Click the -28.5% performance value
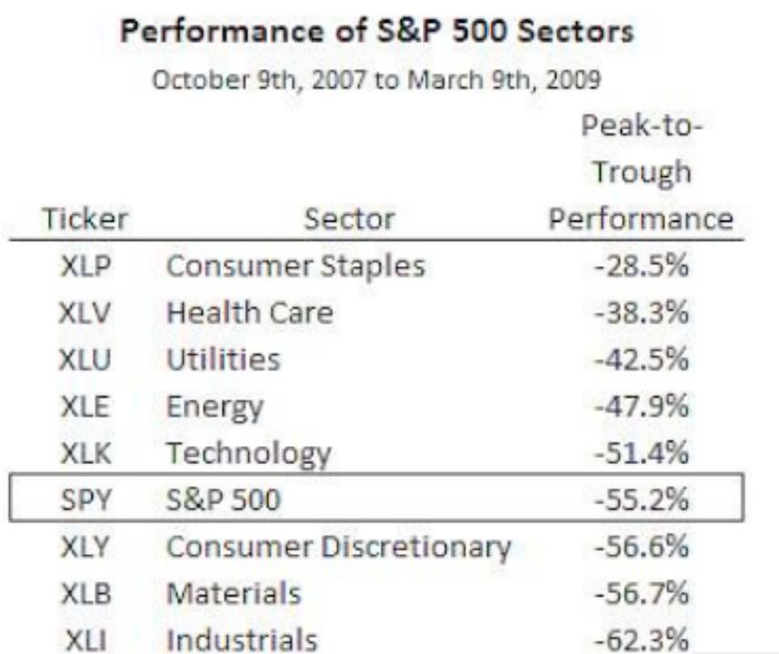Viewport: 779px width, 654px height. point(642,265)
